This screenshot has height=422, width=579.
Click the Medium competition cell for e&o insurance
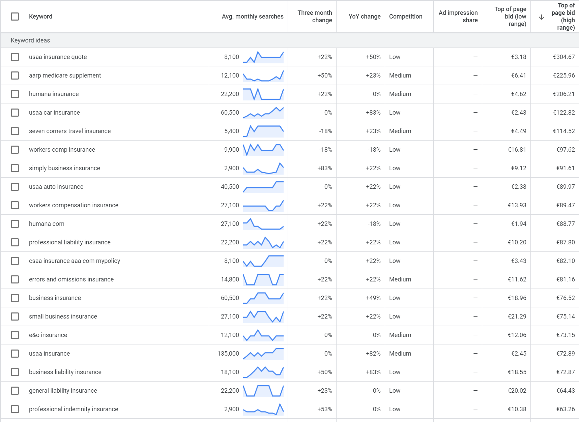coord(400,335)
